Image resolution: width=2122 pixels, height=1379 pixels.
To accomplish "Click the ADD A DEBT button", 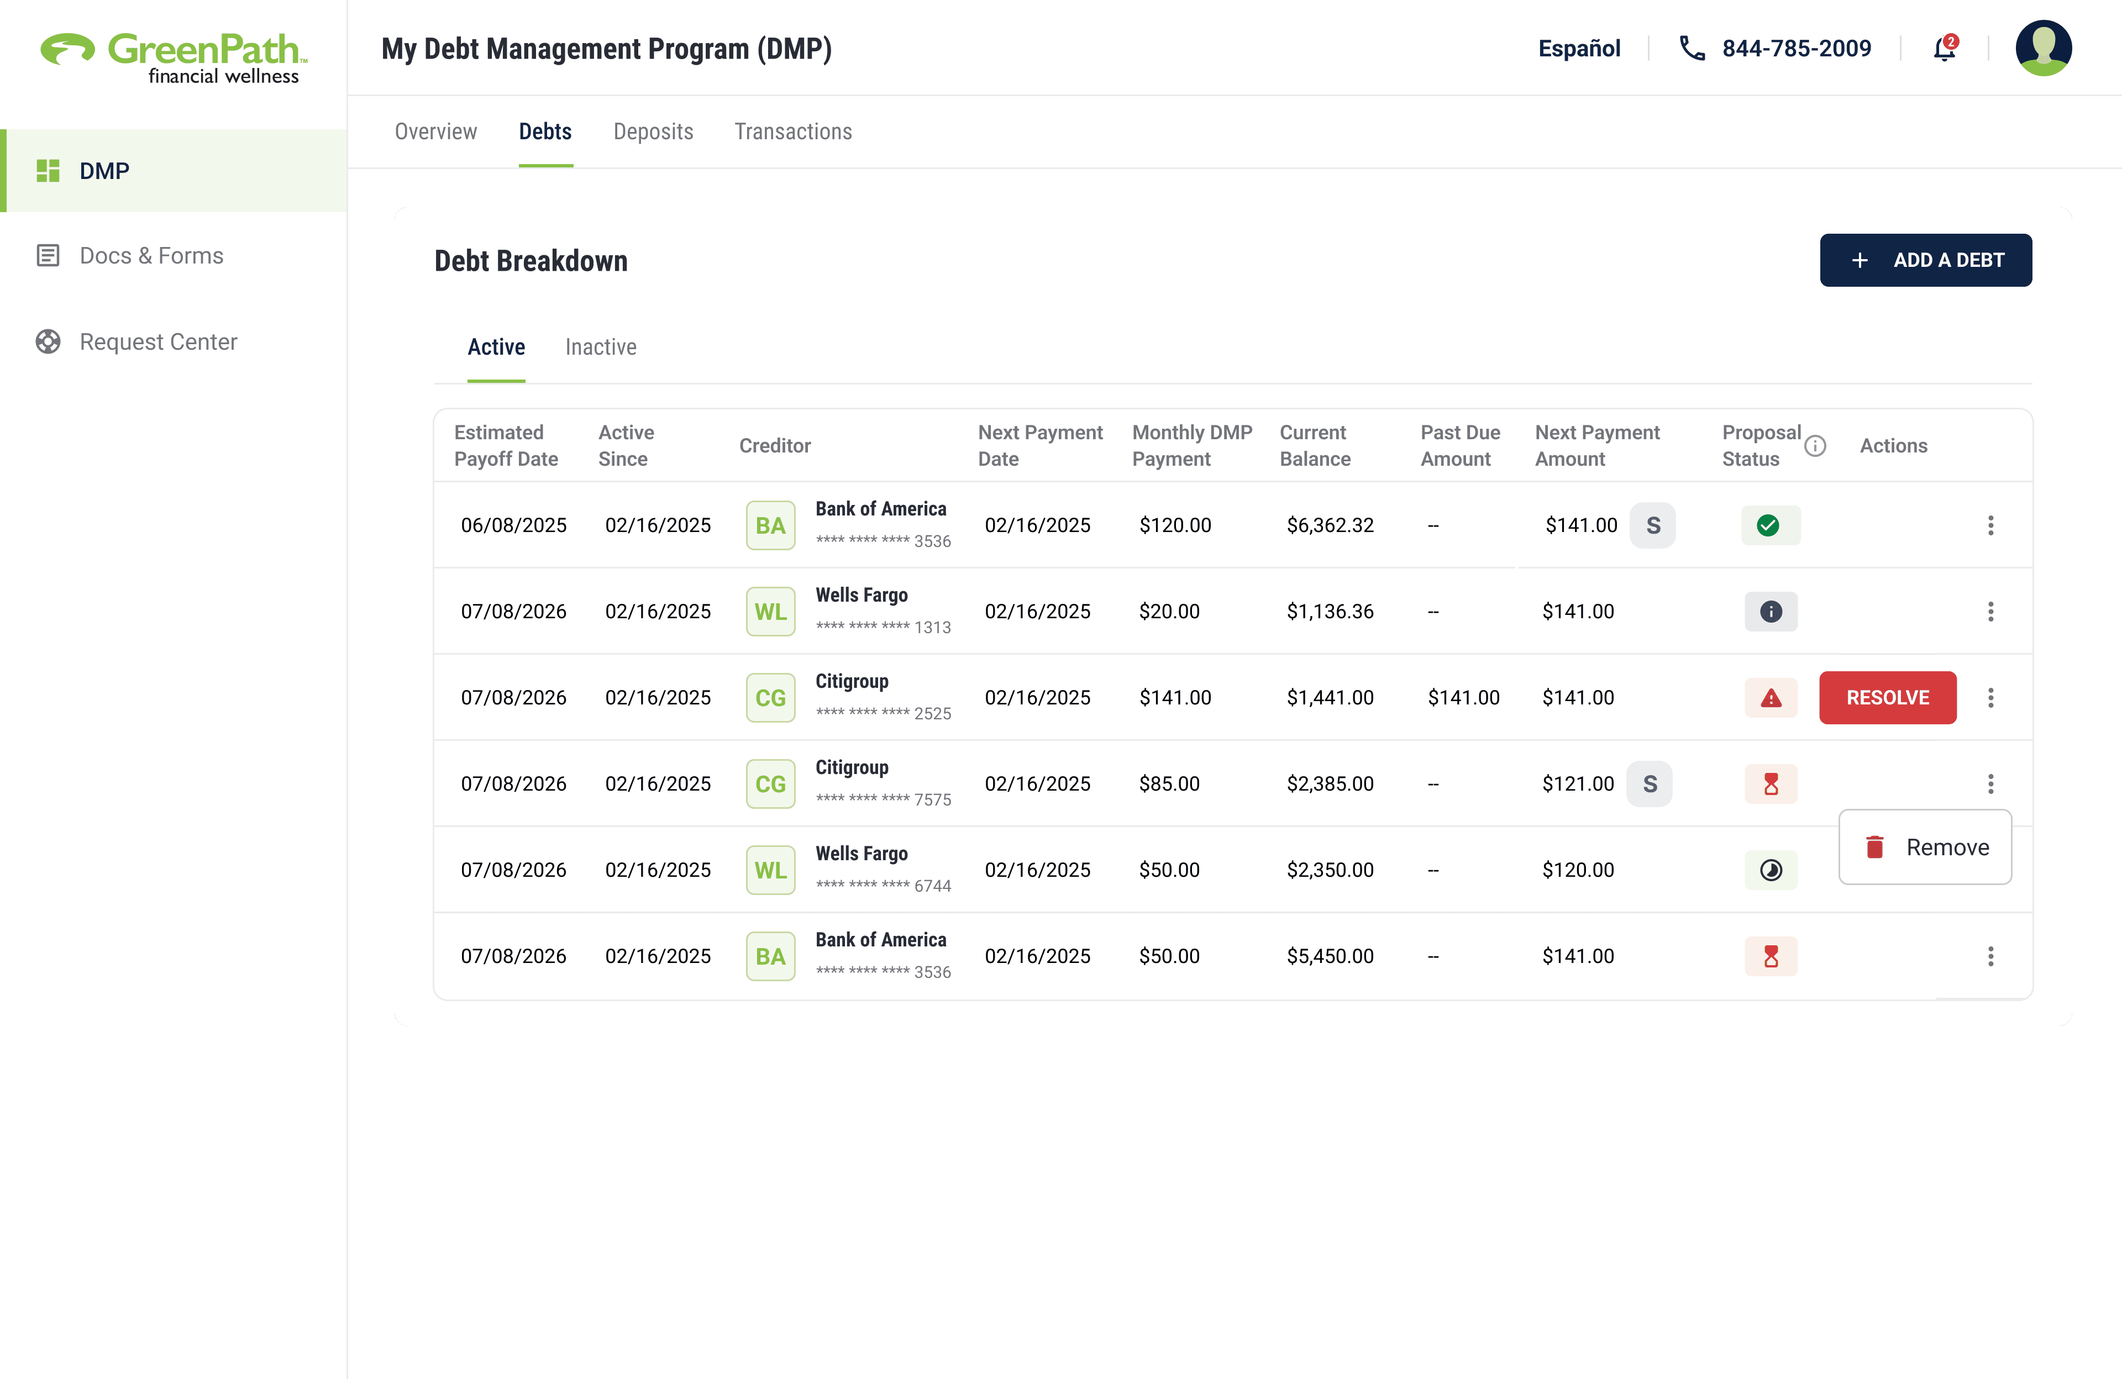I will tap(1925, 260).
